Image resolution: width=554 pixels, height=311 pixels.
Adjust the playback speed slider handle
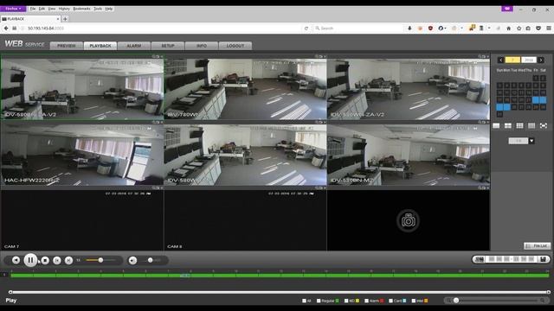click(x=100, y=260)
